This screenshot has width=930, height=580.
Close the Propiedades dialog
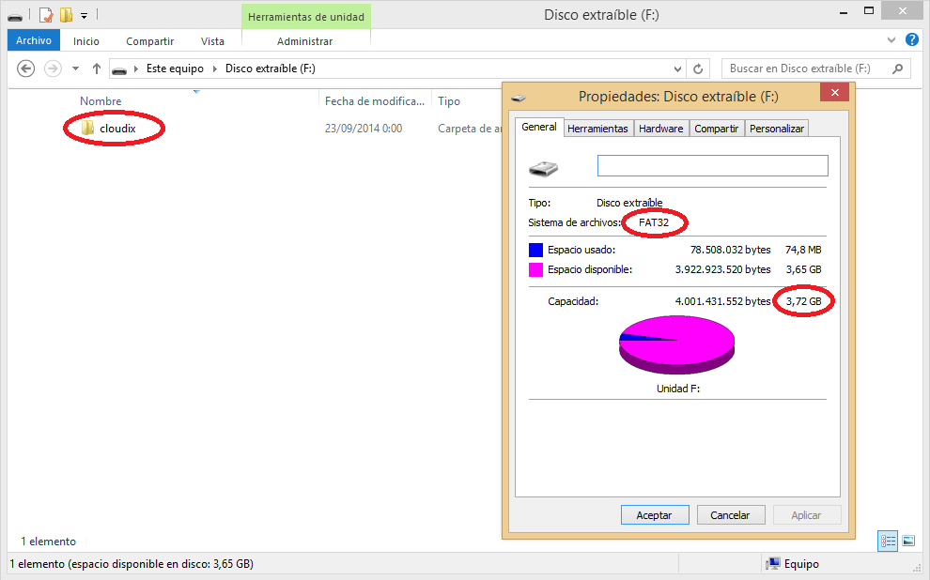[834, 92]
